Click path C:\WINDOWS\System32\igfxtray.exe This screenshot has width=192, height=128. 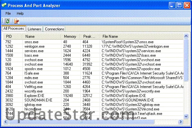pos(131,105)
